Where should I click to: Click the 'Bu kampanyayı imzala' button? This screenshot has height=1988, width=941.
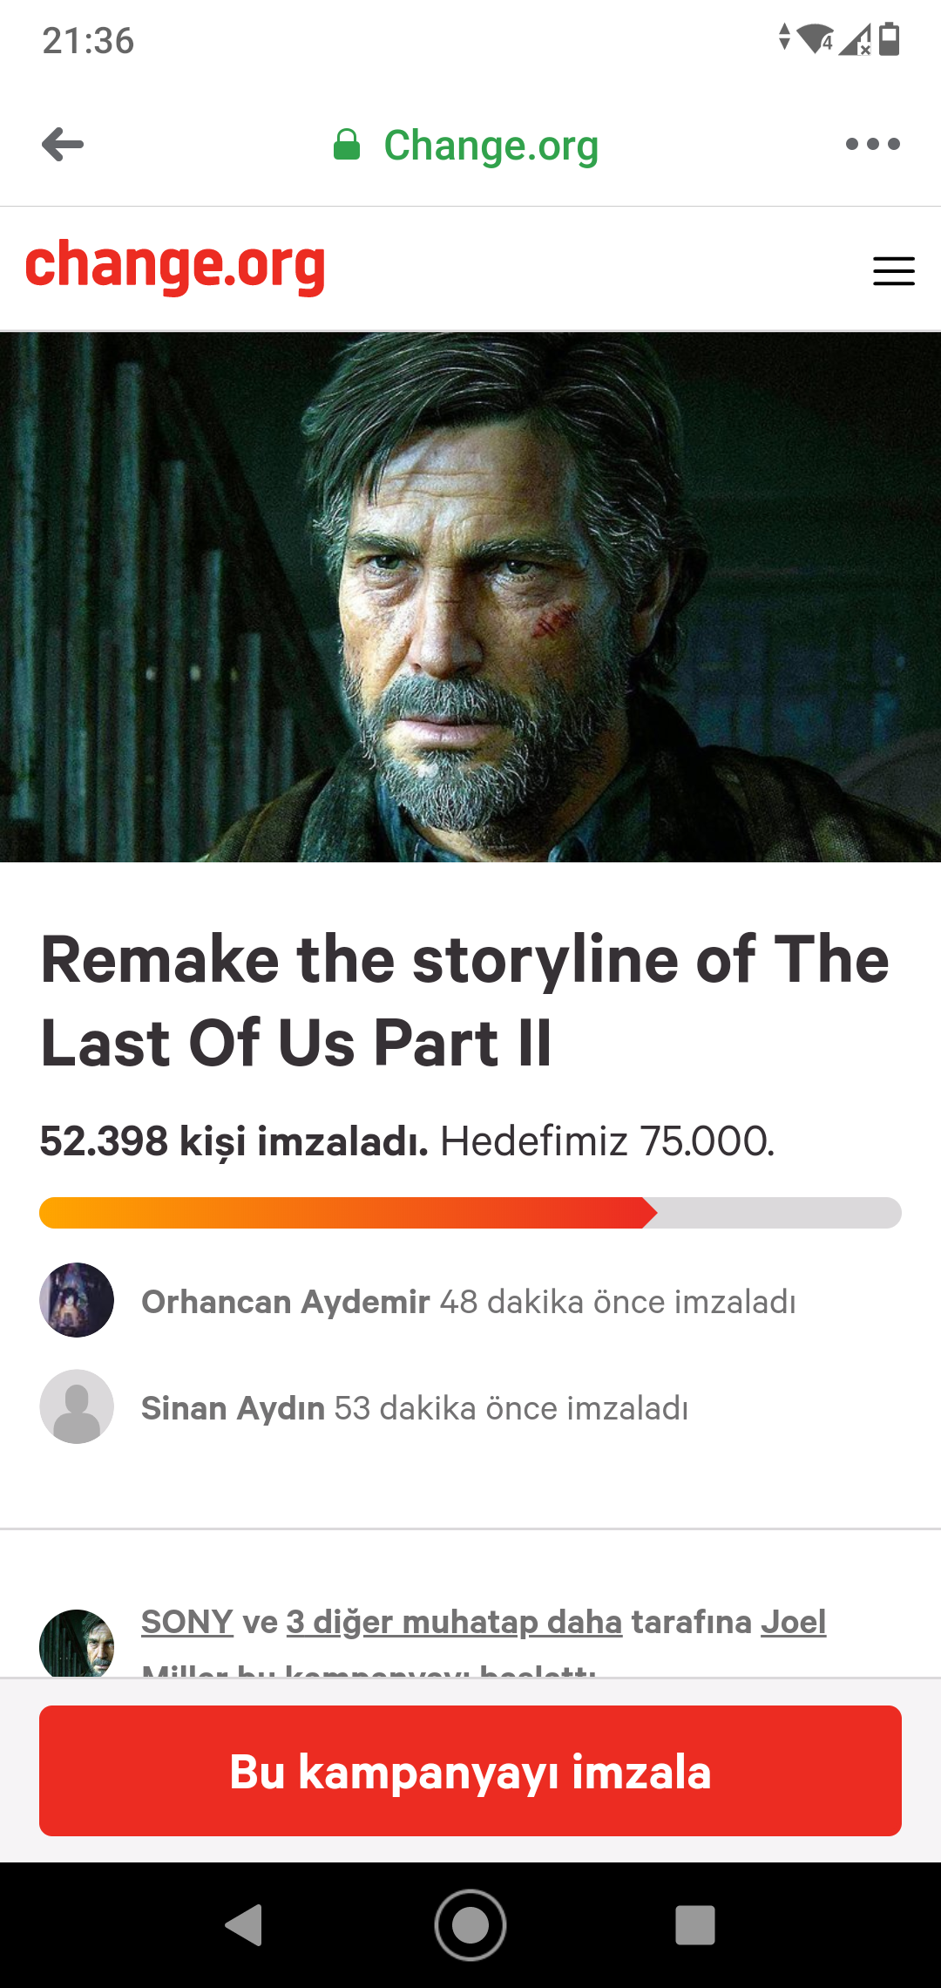[470, 1771]
